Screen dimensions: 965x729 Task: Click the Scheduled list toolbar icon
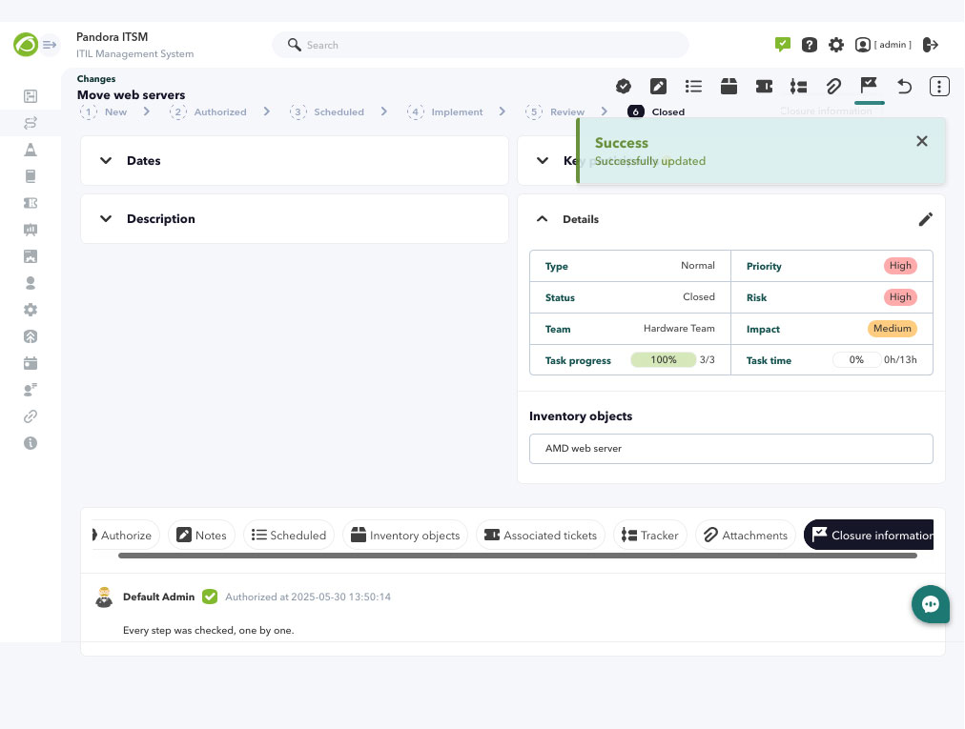(x=693, y=86)
